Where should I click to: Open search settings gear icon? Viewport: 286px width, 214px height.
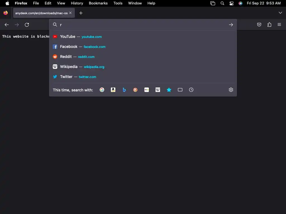(231, 90)
